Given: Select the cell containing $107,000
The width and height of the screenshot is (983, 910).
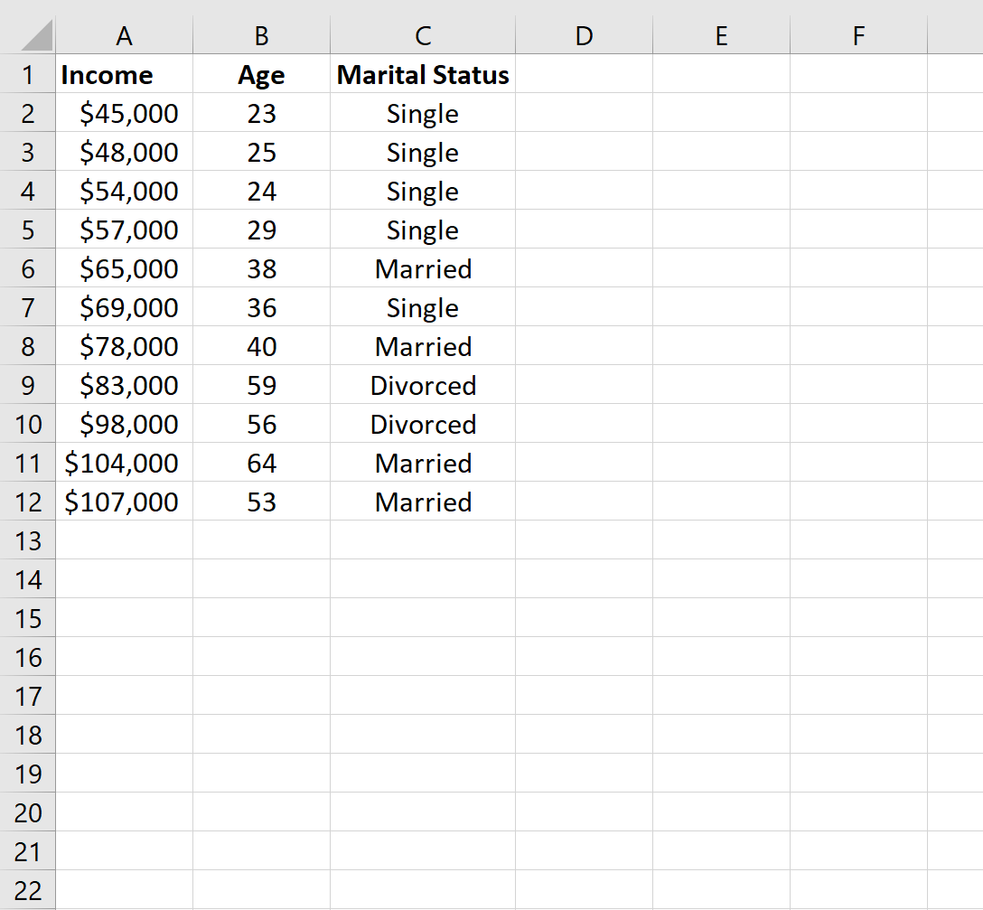Looking at the screenshot, I should pyautogui.click(x=124, y=502).
